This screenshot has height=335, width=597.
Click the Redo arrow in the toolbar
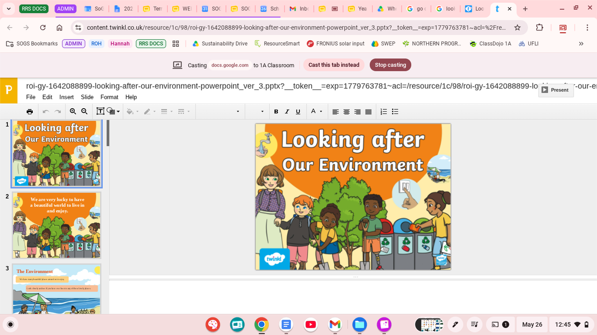click(58, 112)
